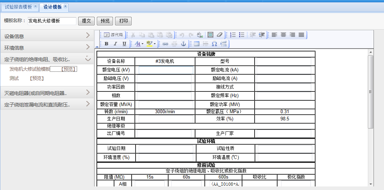The height and width of the screenshot is (190, 384).
Task: Select the 设计模板 tab
Action: coord(52,7)
